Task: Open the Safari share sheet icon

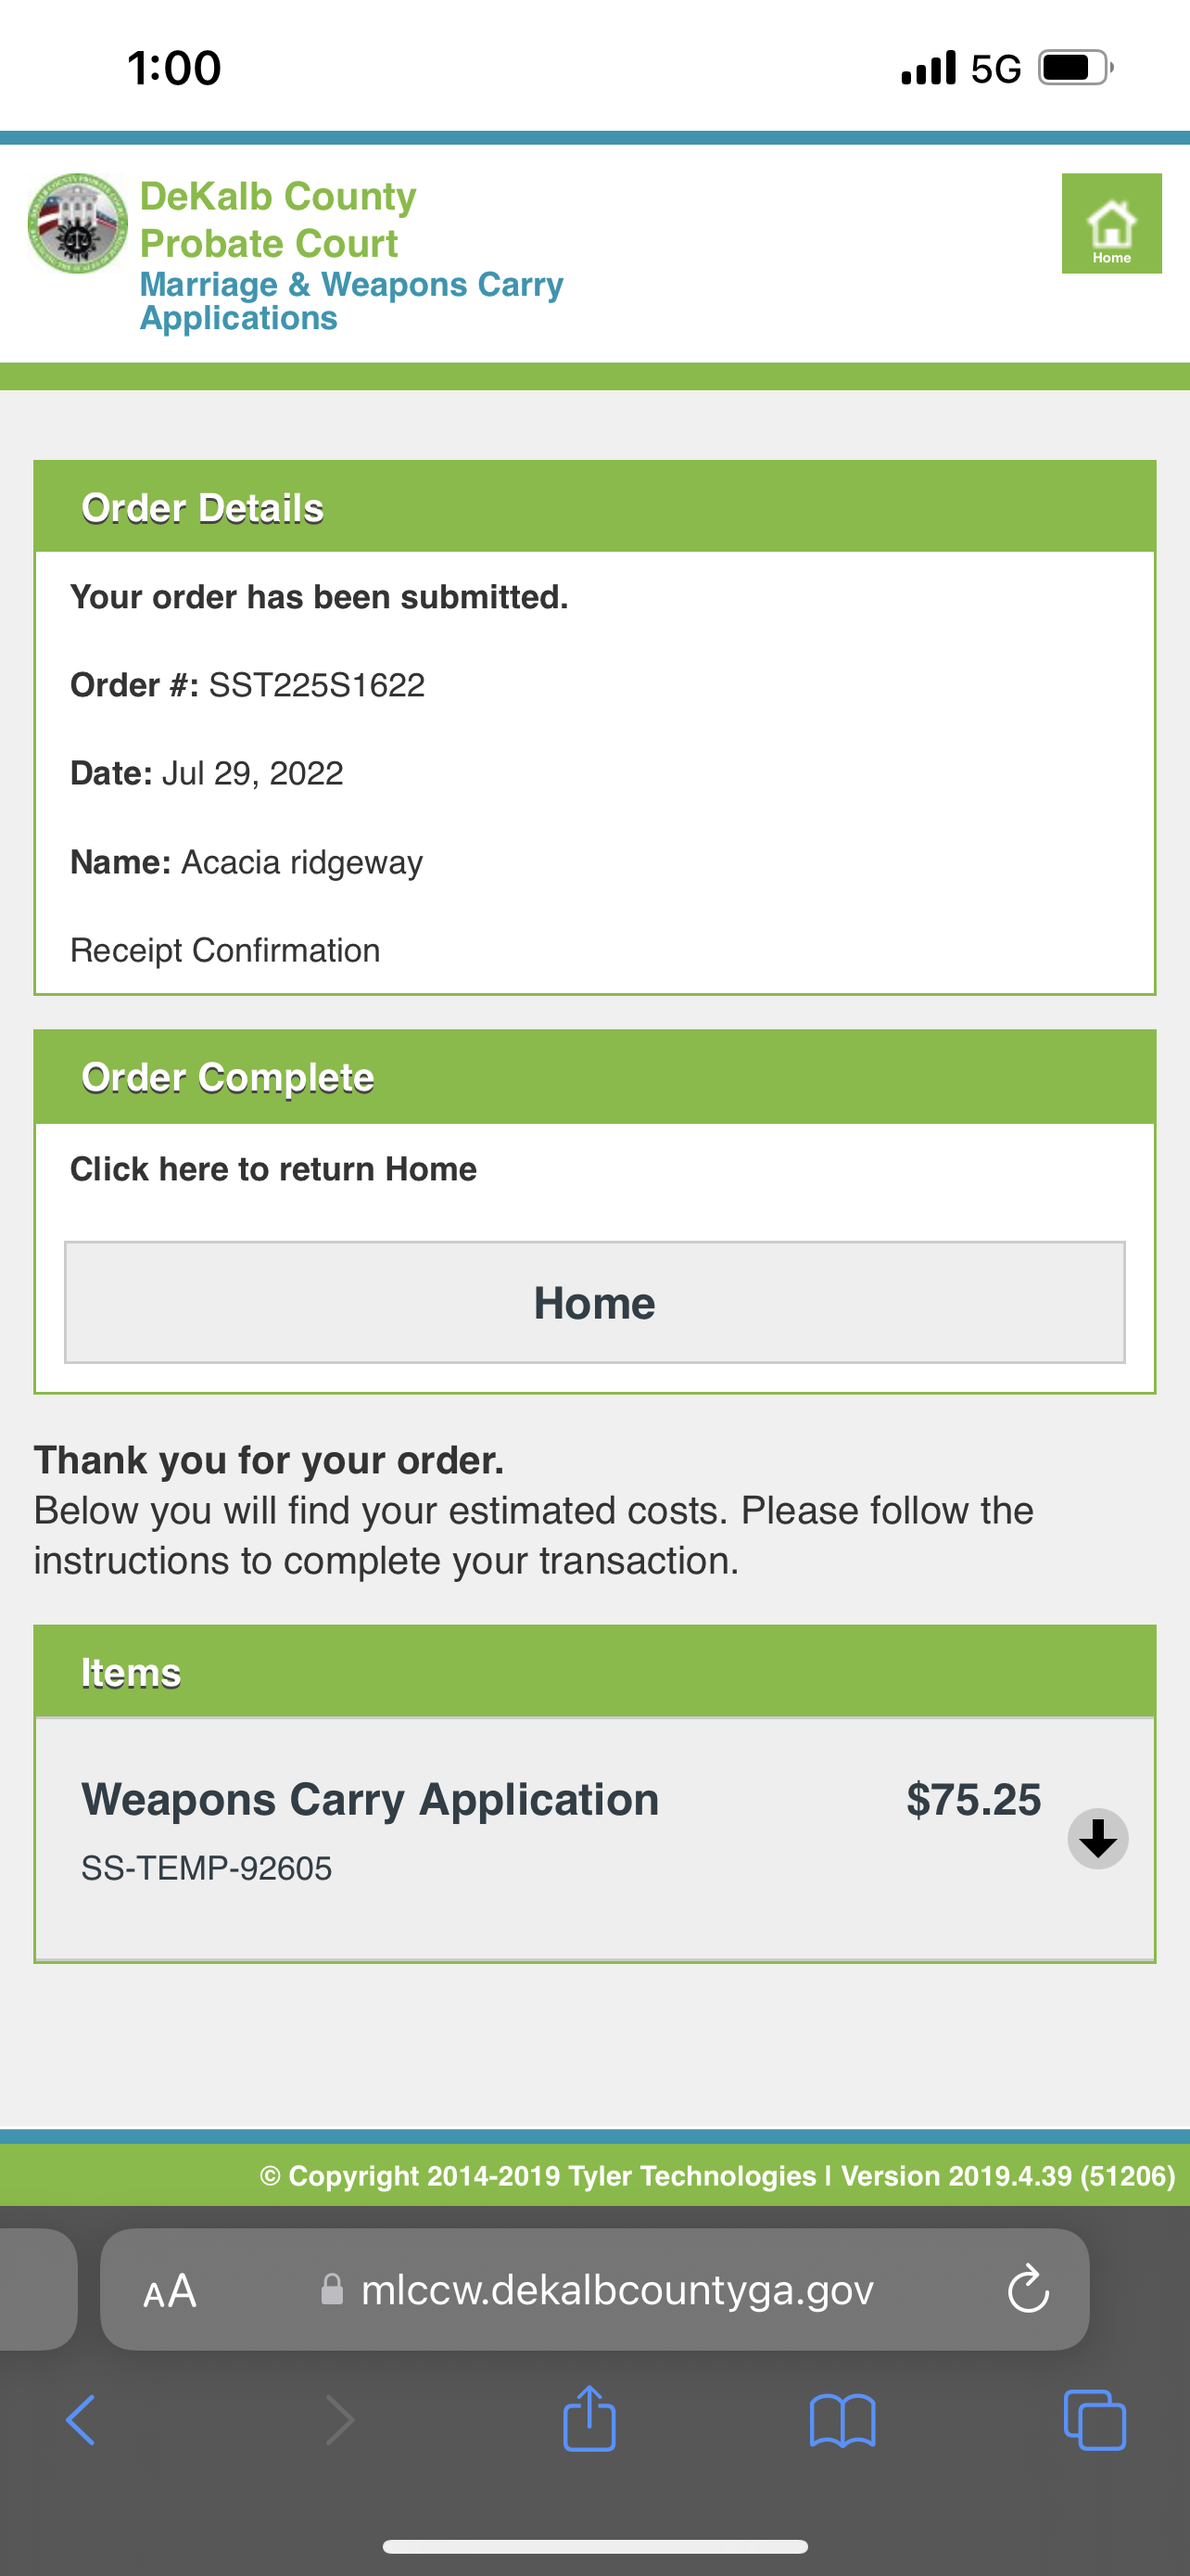Action: pos(589,2418)
